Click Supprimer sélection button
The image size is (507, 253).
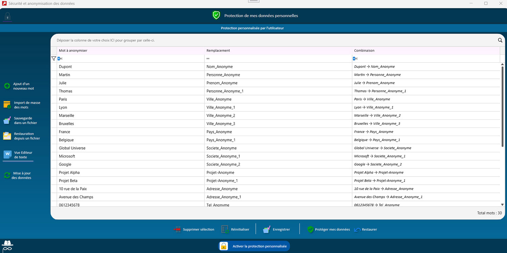[x=194, y=229]
